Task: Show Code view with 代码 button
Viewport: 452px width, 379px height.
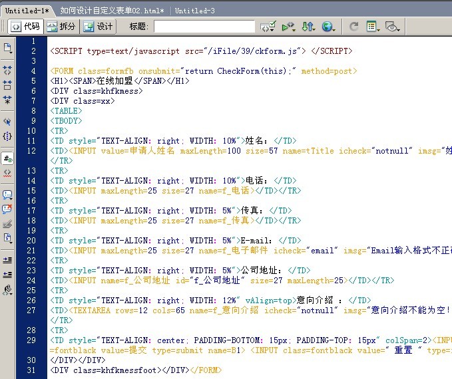Action: 25,27
